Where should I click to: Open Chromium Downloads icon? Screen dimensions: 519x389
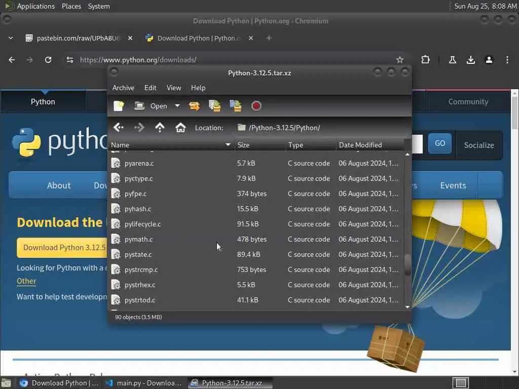point(471,60)
